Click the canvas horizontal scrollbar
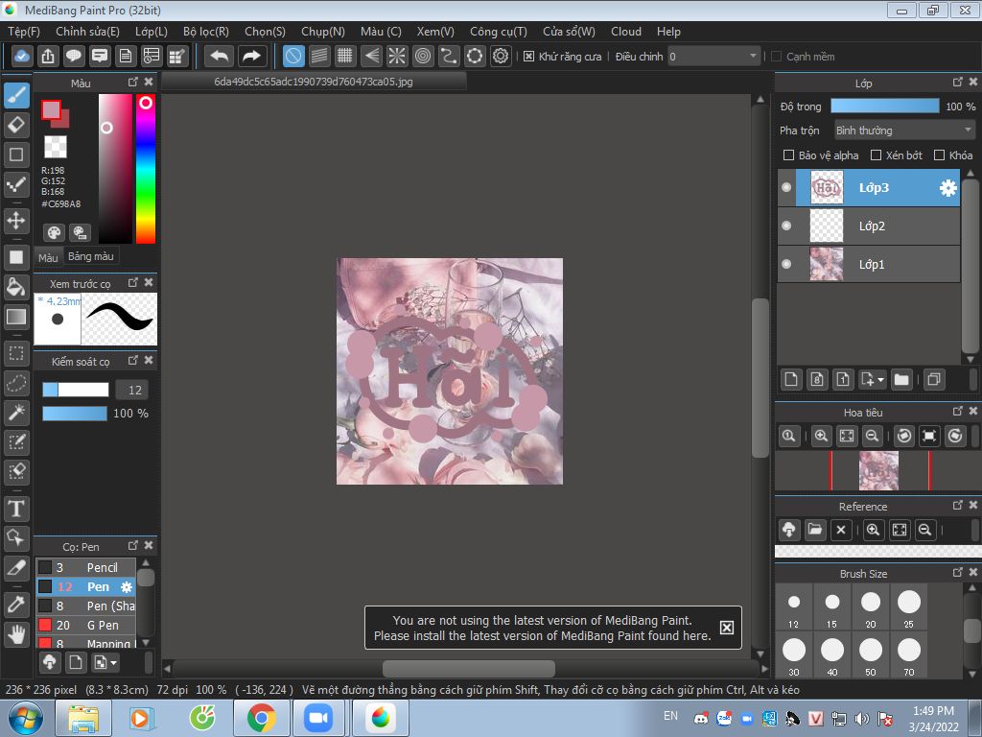The height and width of the screenshot is (737, 982). click(x=468, y=669)
